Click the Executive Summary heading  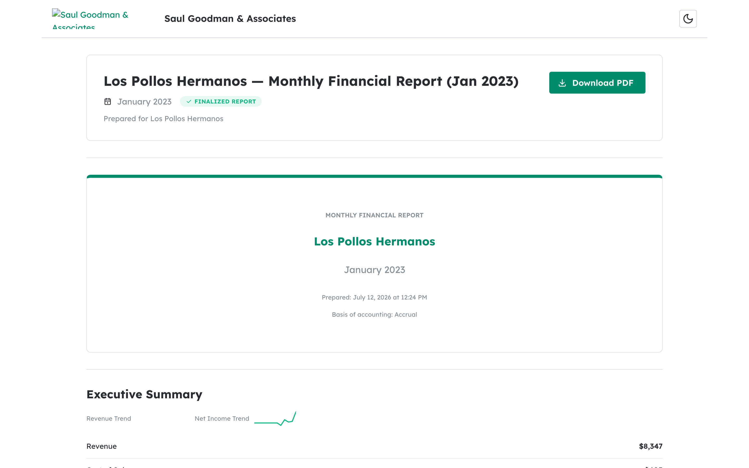point(144,394)
